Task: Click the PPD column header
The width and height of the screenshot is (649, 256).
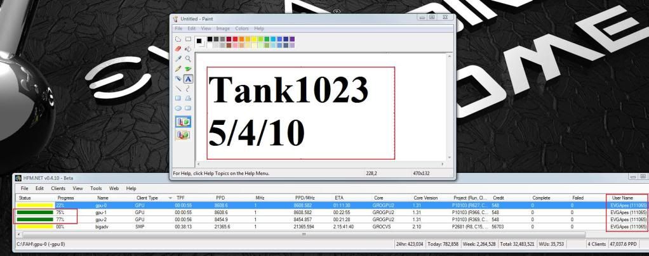Action: (221, 198)
